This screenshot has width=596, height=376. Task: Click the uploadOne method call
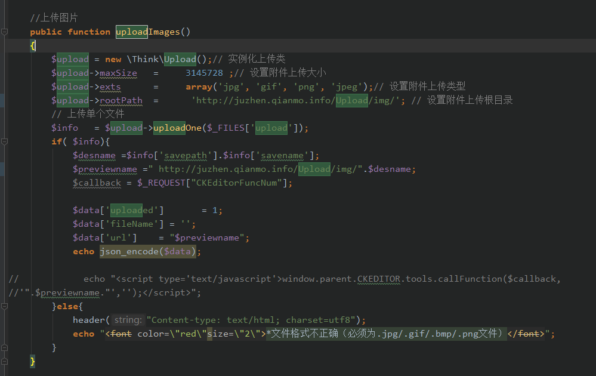(x=178, y=128)
